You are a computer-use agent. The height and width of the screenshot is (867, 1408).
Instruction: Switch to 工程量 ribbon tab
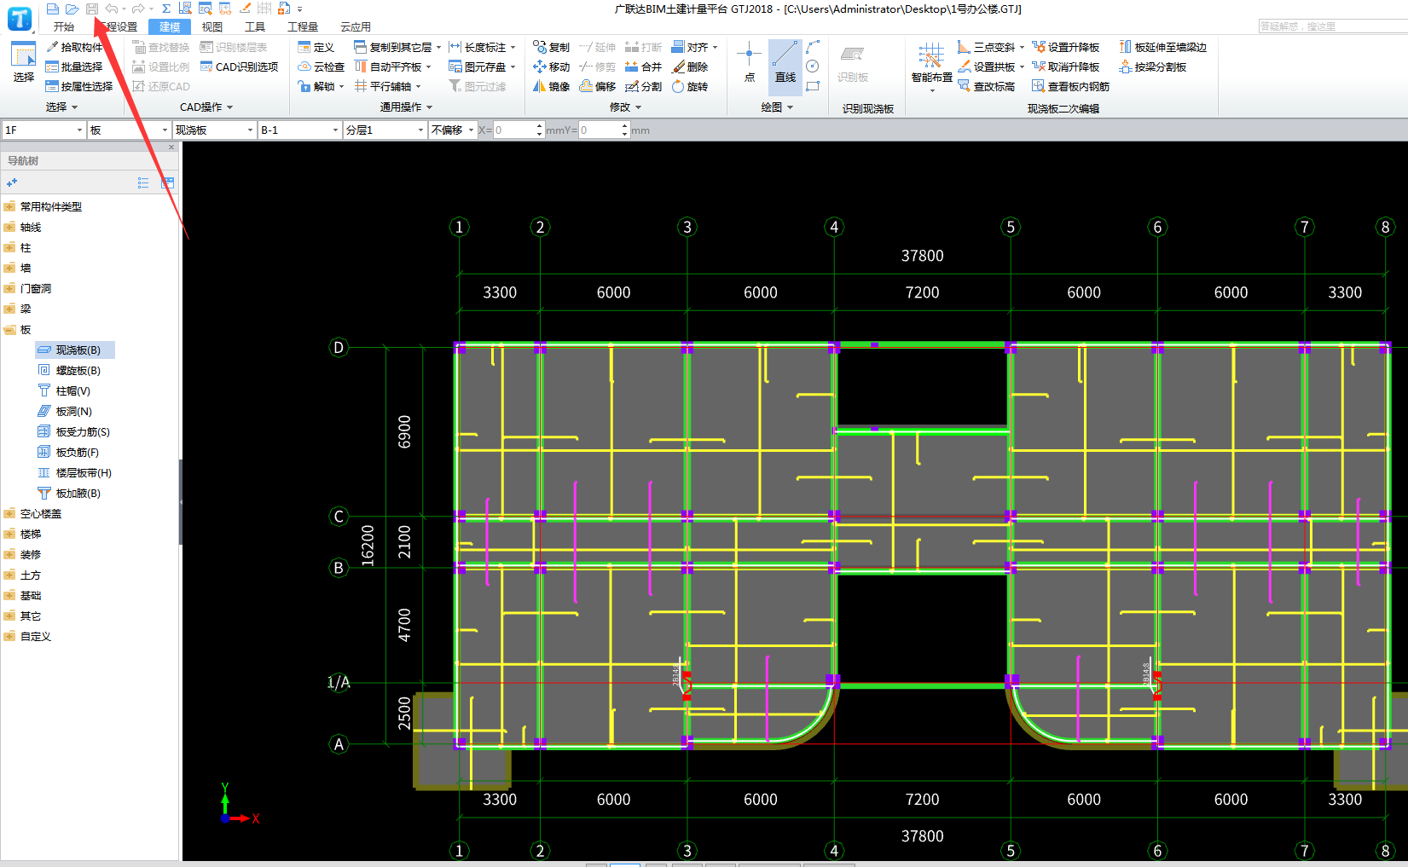[303, 26]
